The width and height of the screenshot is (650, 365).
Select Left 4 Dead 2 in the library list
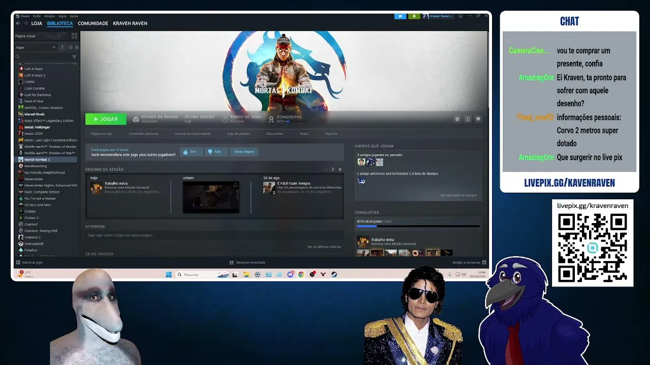coord(35,76)
